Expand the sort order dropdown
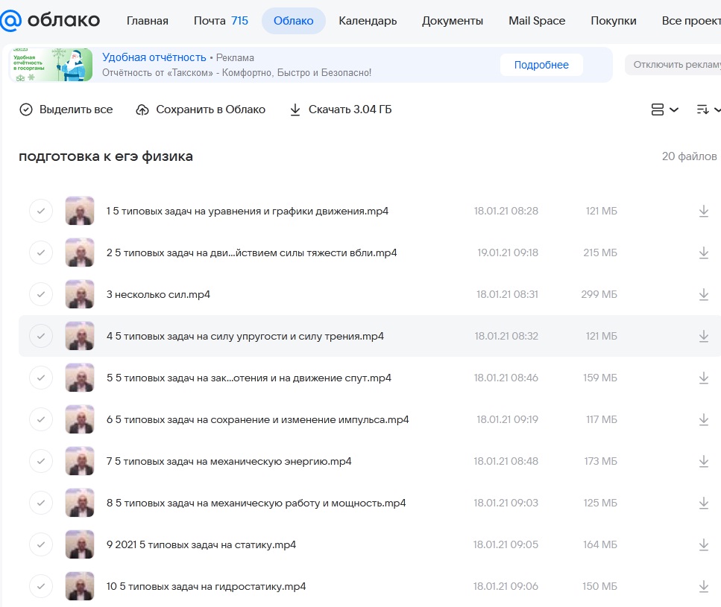This screenshot has height=607, width=721. point(708,109)
